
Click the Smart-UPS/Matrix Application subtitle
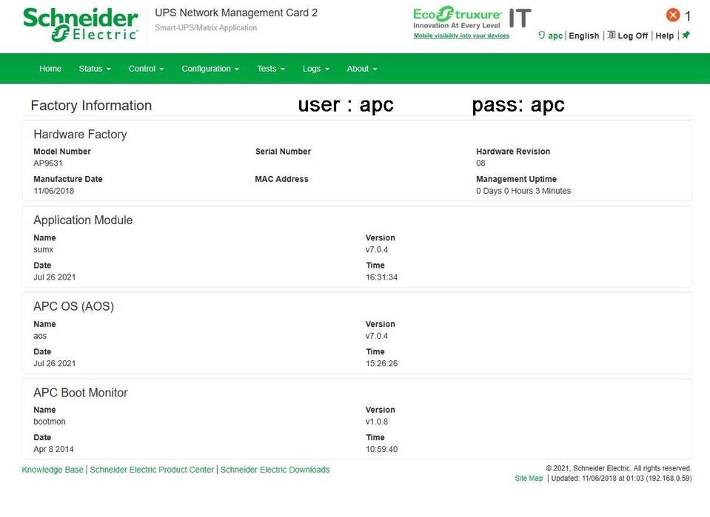[206, 27]
